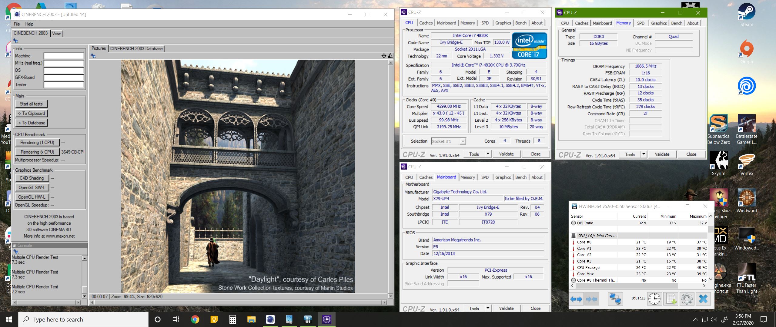Viewport: 776px width, 327px height.
Task: Reset HWiNFO clock timer icon
Action: tap(654, 299)
